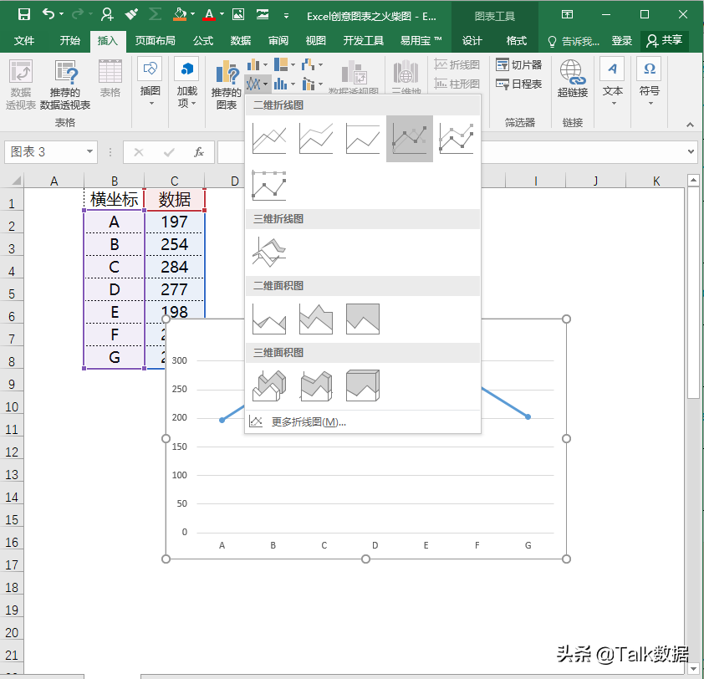Click 推荐的图表 recommended charts icon

click(x=227, y=85)
